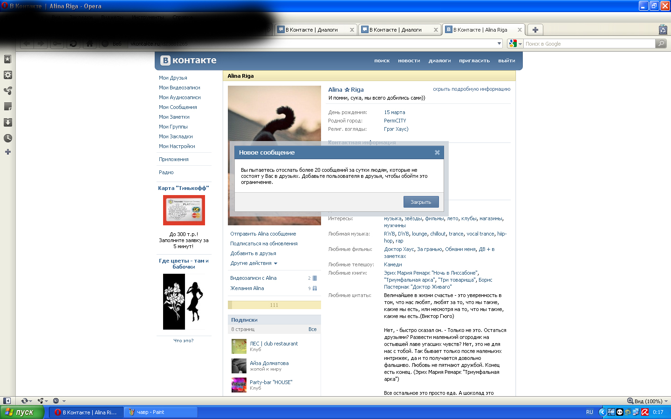The image size is (671, 419).
Task: Open Желания Alina link
Action: coord(247,288)
